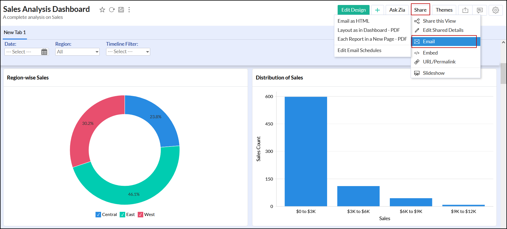Image resolution: width=507 pixels, height=229 pixels.
Task: Toggle the East legend checkbox
Action: (122, 215)
